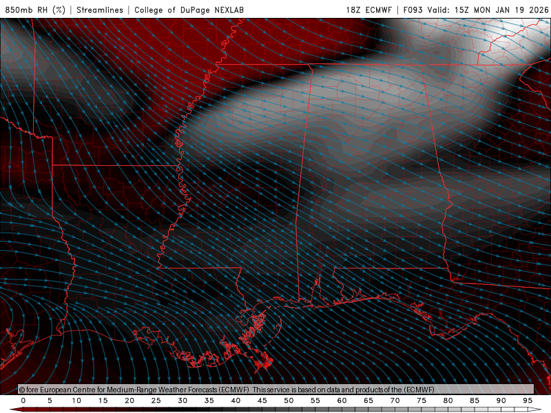Select the 30 label on the color scale
551x413 pixels.
[183, 401]
